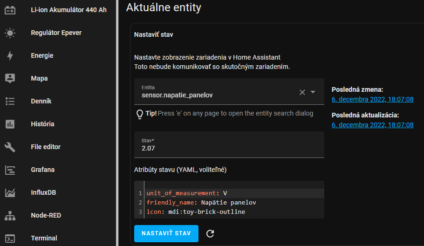Click the sun icon for Regulátor Epever

pyautogui.click(x=10, y=33)
